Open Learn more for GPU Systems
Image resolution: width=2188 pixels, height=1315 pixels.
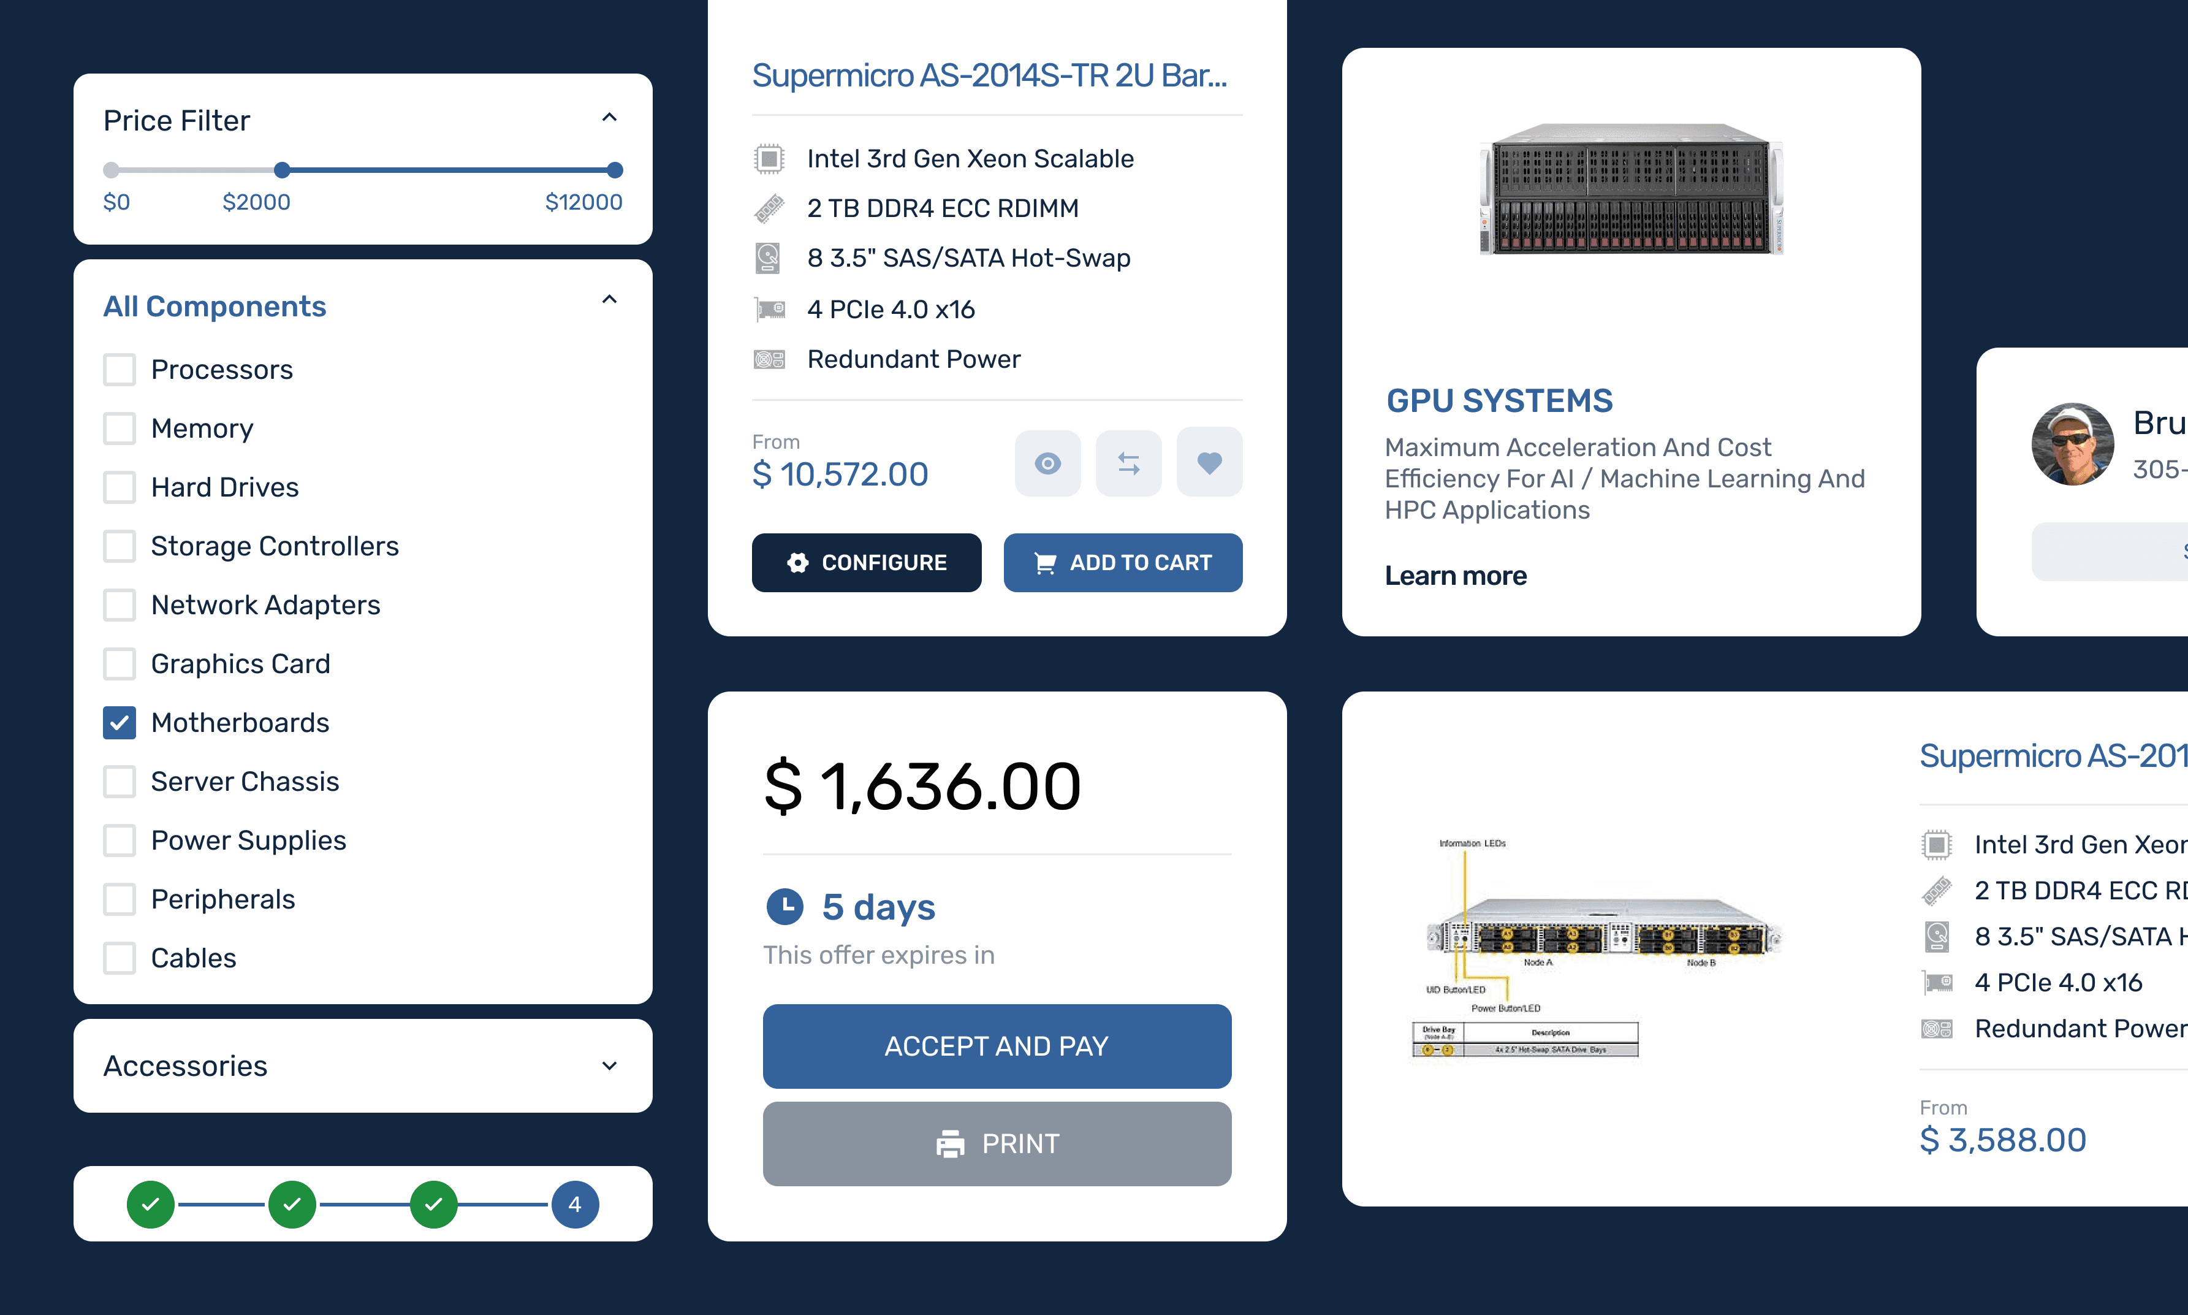[x=1456, y=576]
